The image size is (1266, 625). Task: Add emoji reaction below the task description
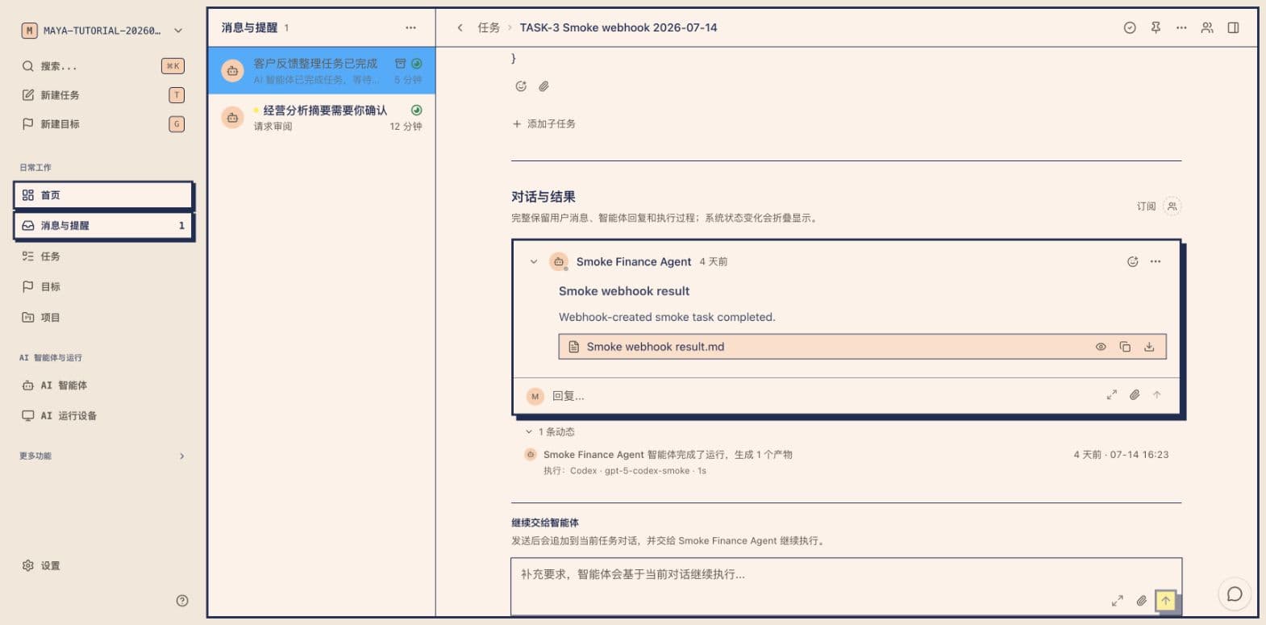[x=521, y=86]
